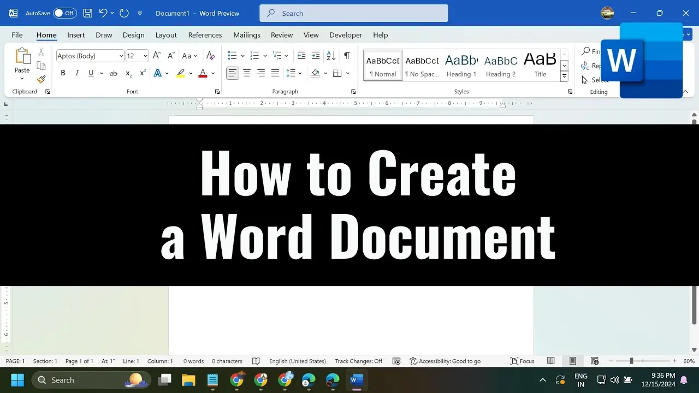Toggle bold formatting
The height and width of the screenshot is (393, 699).
tap(63, 73)
